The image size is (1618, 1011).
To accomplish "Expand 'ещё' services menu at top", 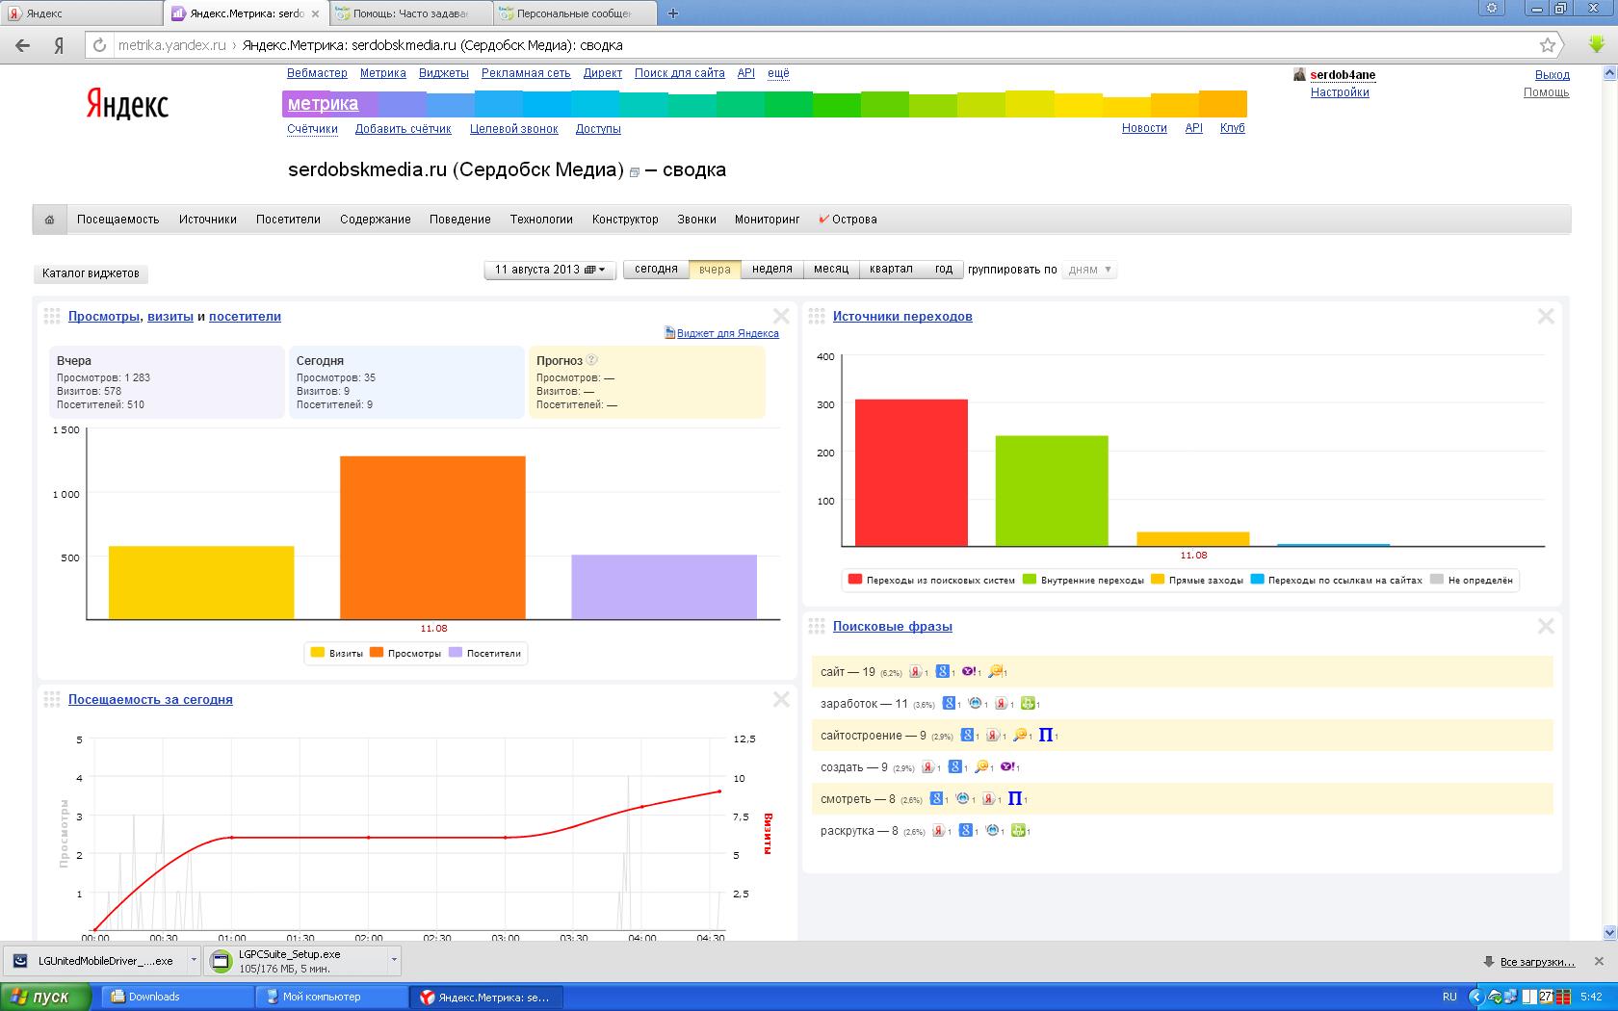I will 778,73.
